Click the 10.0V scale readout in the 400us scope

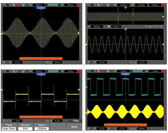(x=17, y=62)
